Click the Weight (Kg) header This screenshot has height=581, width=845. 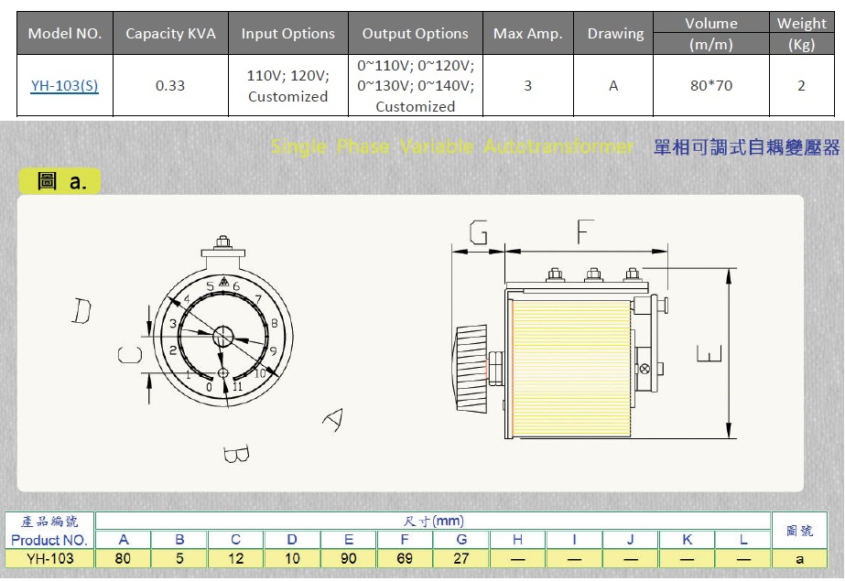tap(801, 33)
